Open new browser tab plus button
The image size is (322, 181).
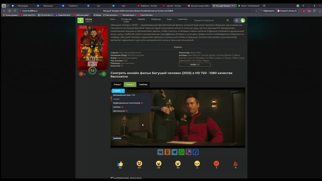click(x=264, y=6)
